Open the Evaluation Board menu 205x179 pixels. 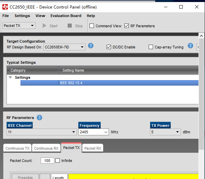pyautogui.click(x=66, y=16)
